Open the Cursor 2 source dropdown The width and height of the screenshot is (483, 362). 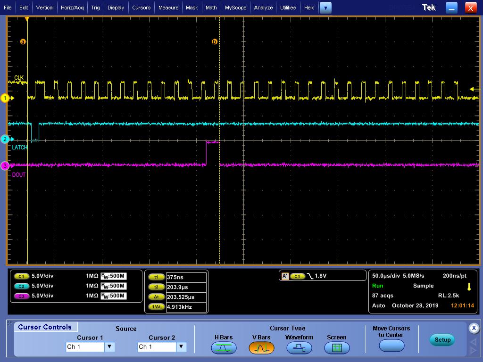(x=181, y=347)
